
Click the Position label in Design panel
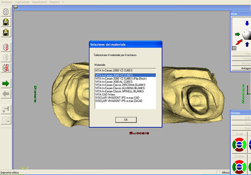click(239, 156)
